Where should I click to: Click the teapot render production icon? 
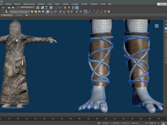click(13, 8)
